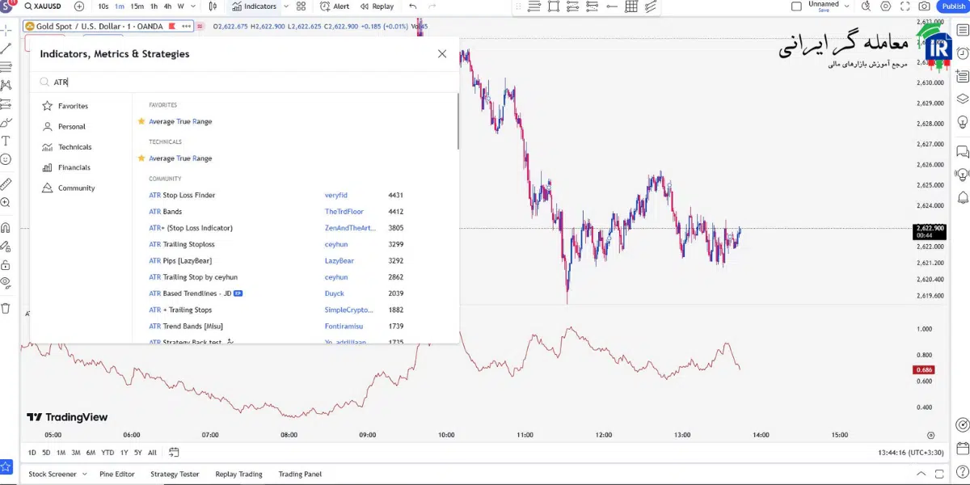Viewport: 970px width, 485px height.
Task: Click the Publish button
Action: (953, 6)
